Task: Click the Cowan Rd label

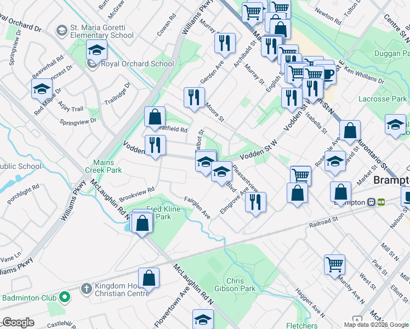Action: (167, 25)
